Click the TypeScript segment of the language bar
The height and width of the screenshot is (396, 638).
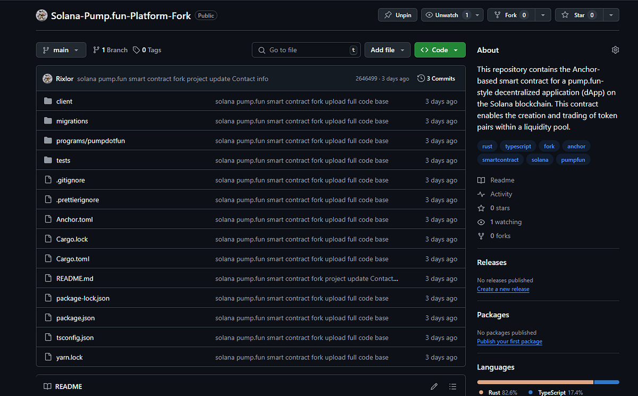click(607, 382)
